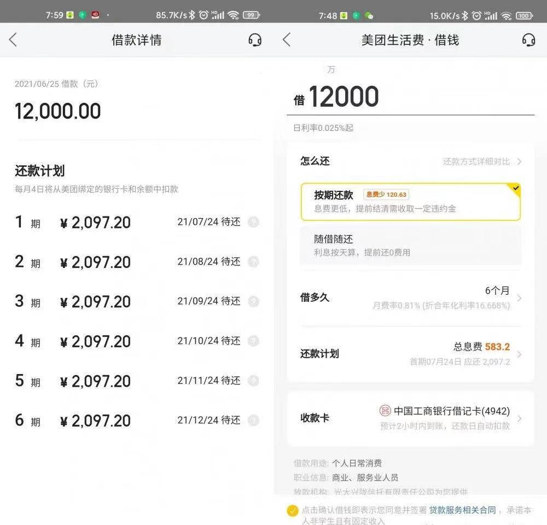Tap help icon for 21/12/24 repayment
The width and height of the screenshot is (547, 525).
pyautogui.click(x=253, y=421)
